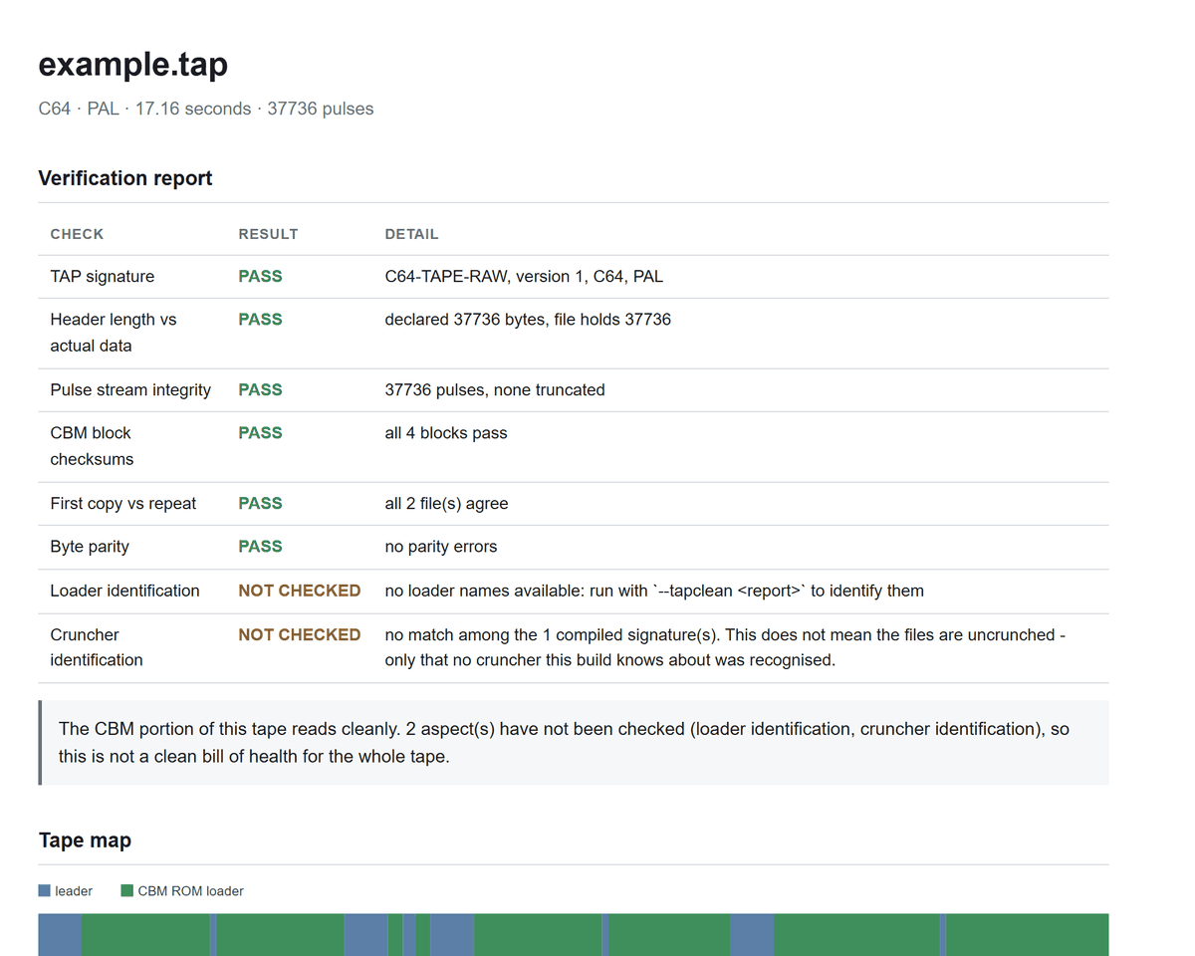Select 'declared 37736 bytes, file holds 37736'

click(528, 320)
